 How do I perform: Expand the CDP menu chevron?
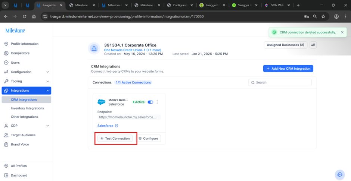(x=47, y=126)
